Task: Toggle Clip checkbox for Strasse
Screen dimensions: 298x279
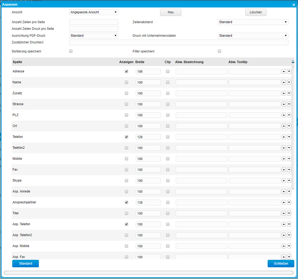Action: coord(168,104)
